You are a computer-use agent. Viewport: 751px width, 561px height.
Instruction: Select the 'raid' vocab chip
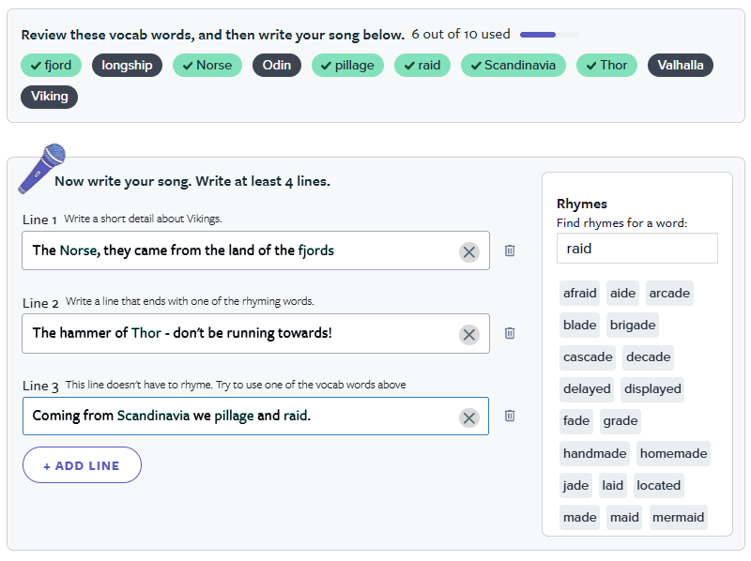(x=421, y=65)
